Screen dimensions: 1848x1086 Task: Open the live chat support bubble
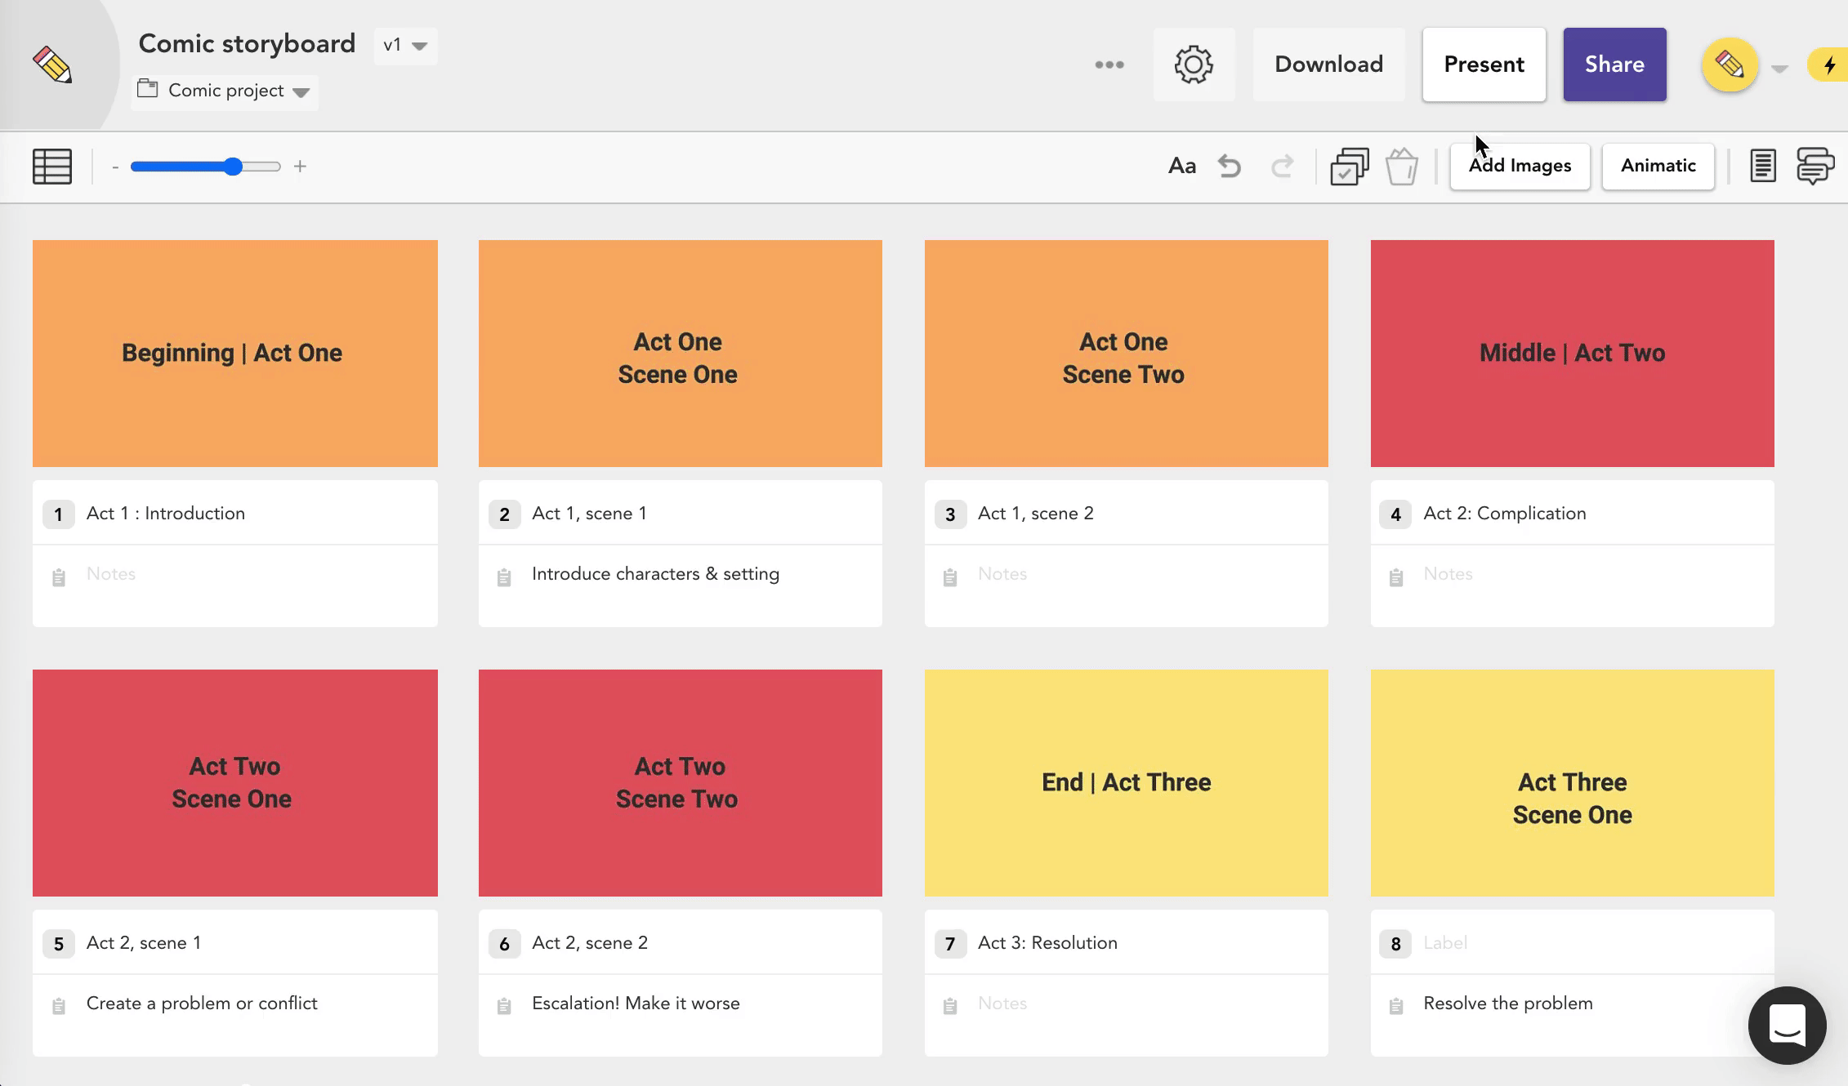point(1787,1025)
